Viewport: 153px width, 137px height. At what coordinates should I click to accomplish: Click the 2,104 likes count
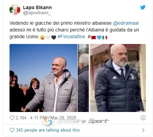tap(21, 118)
